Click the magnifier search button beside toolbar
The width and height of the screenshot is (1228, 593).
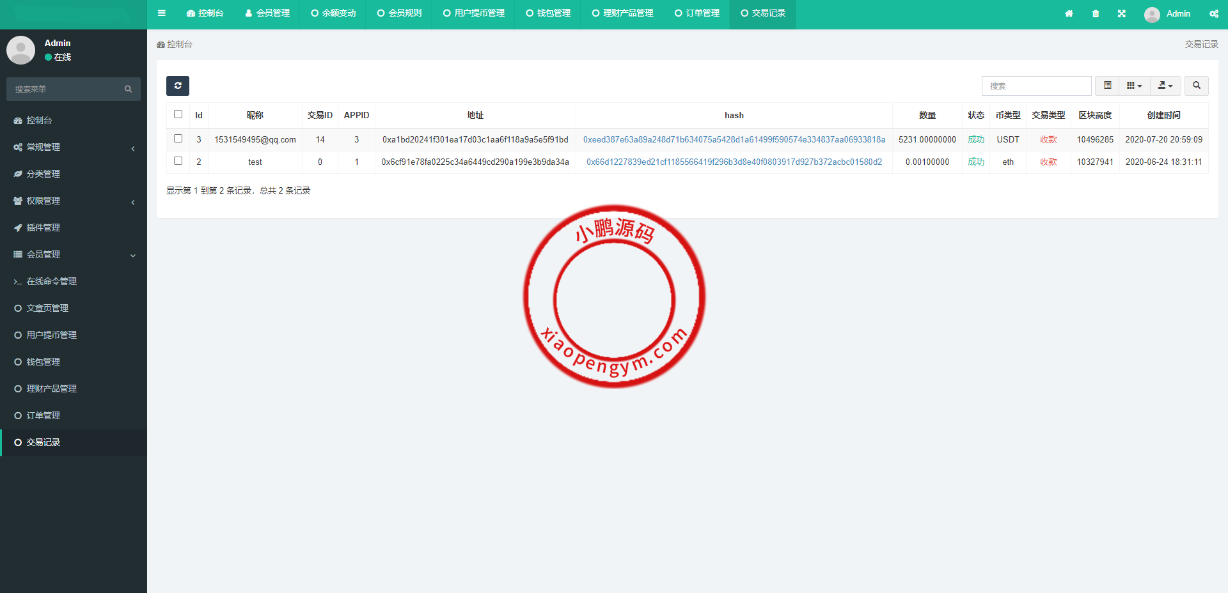[1196, 86]
